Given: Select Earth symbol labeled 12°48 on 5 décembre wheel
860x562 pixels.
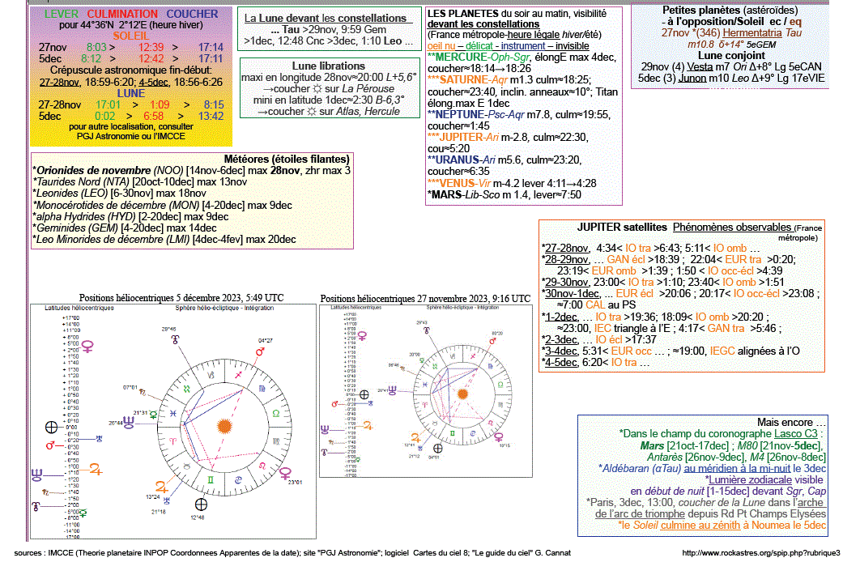Looking at the screenshot, I should click(x=202, y=504).
